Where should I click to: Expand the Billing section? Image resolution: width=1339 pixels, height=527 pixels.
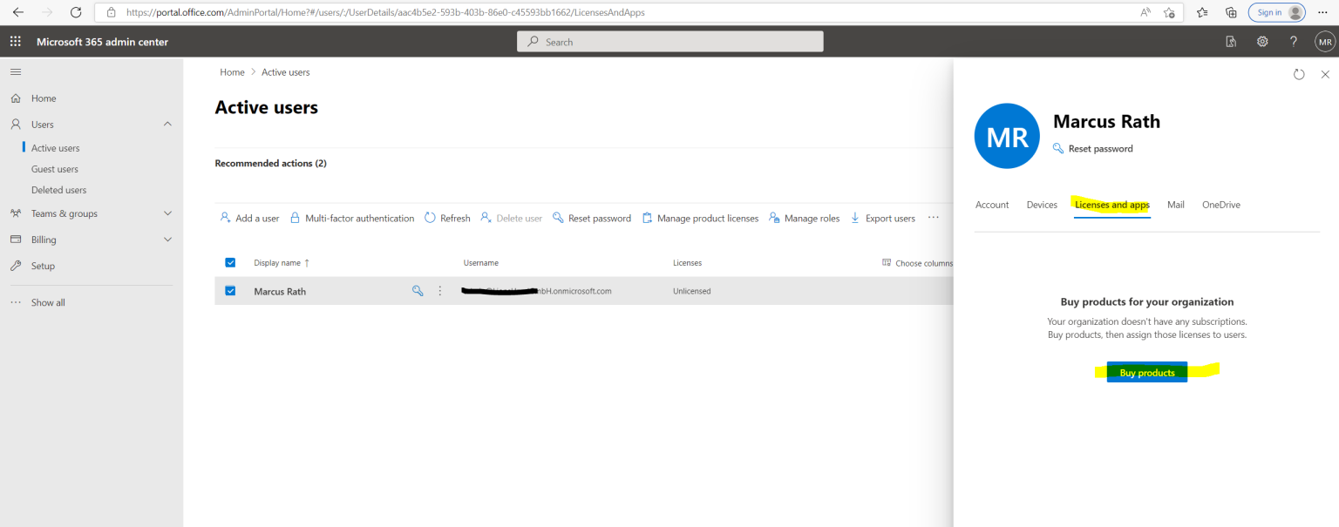coord(167,239)
